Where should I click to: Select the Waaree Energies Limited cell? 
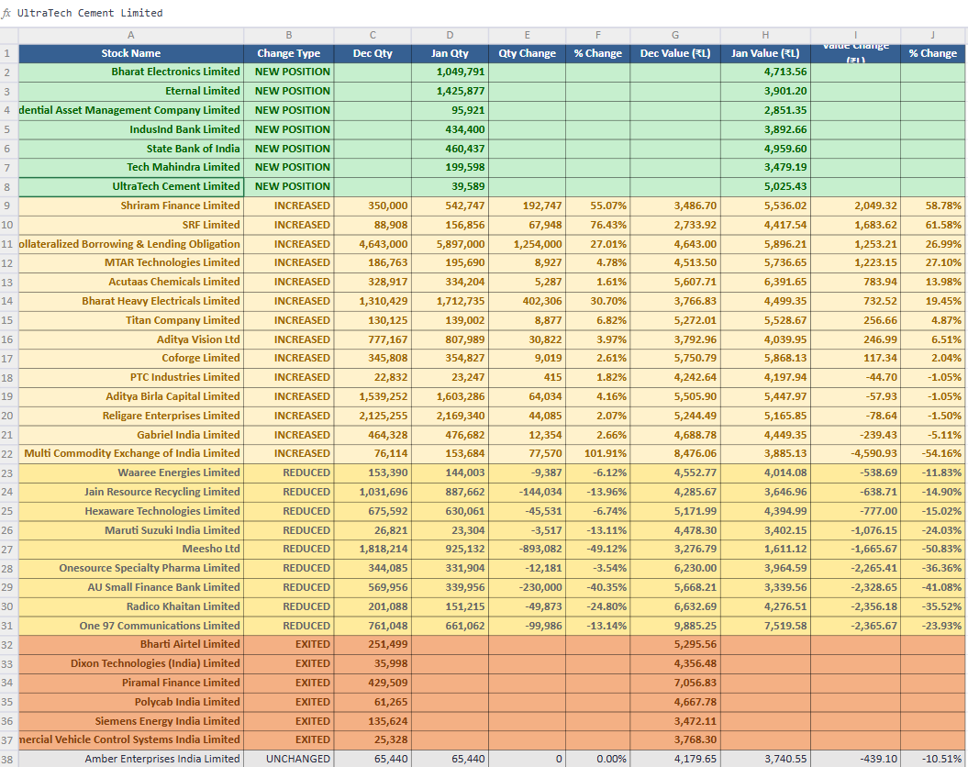point(131,472)
